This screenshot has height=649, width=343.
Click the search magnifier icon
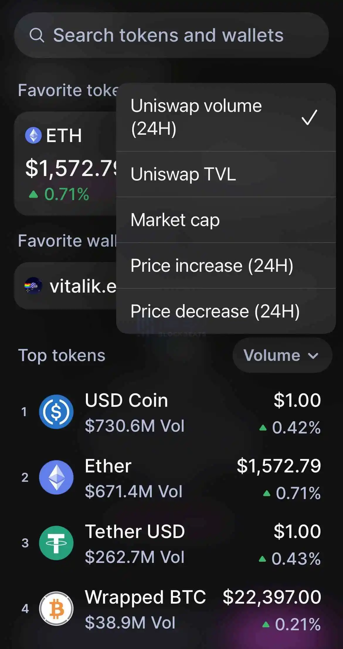pyautogui.click(x=37, y=35)
